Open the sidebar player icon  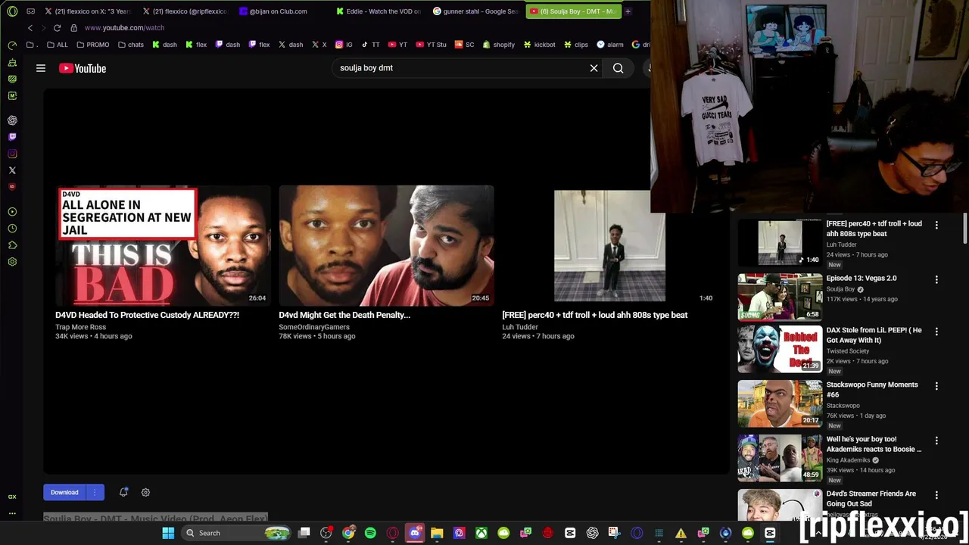pos(12,212)
